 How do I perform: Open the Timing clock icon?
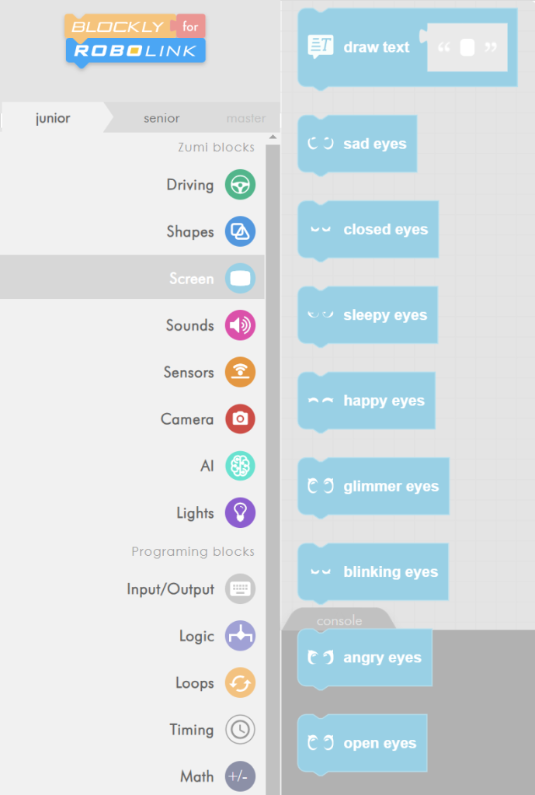click(240, 730)
